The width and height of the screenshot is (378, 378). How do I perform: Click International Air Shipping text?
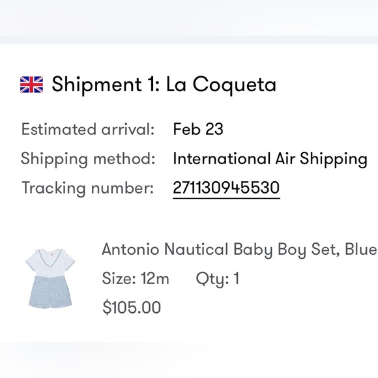pos(270,159)
